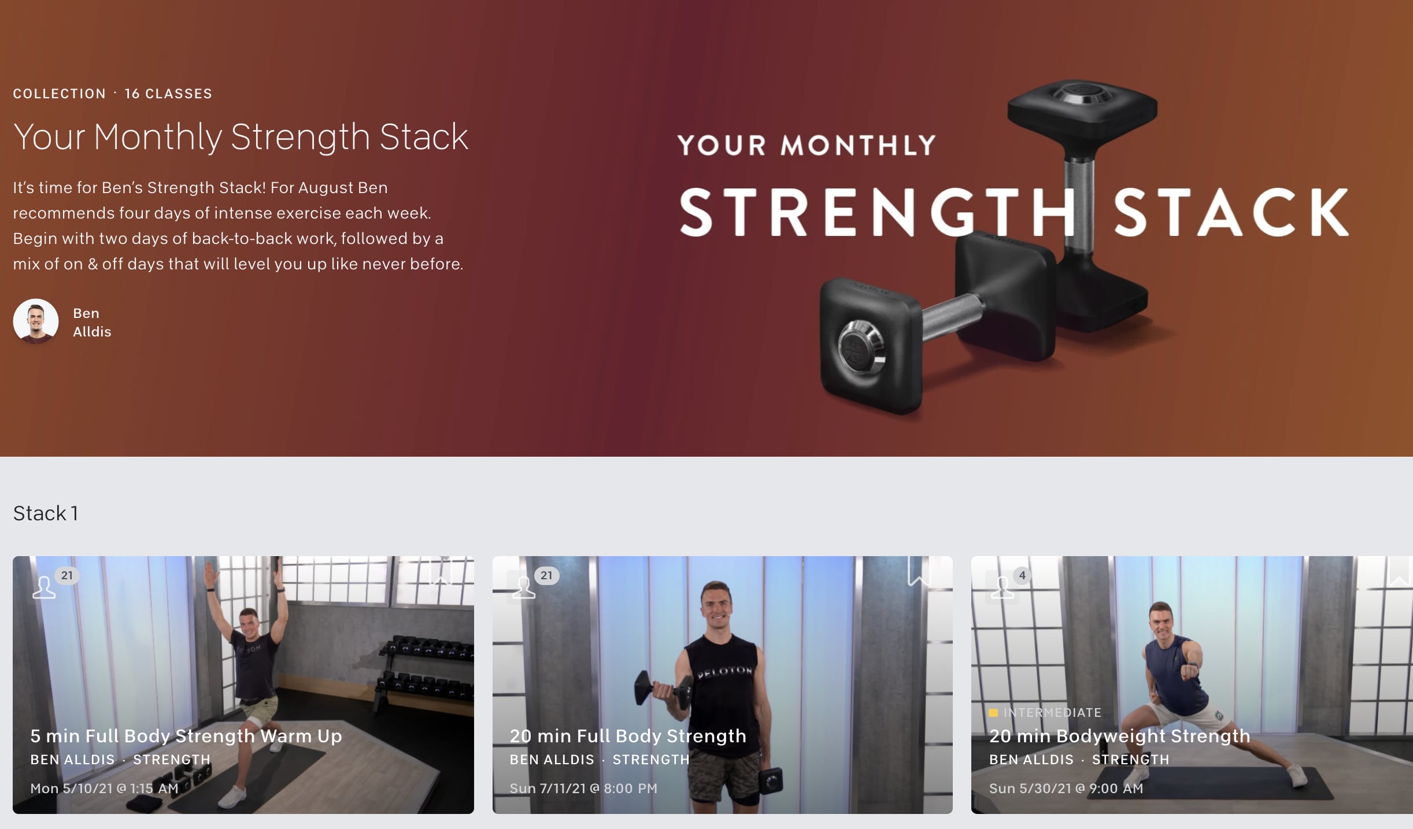Click the Your Monthly Strength Stack title
Image resolution: width=1413 pixels, height=829 pixels.
click(241, 138)
